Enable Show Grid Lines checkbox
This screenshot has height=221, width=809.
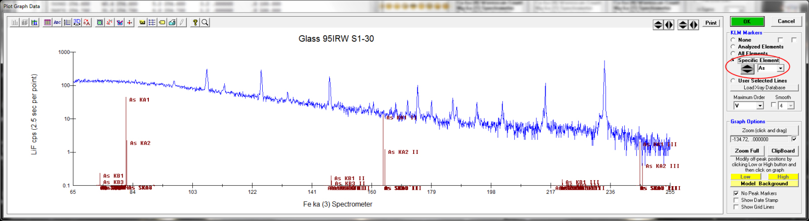736,207
